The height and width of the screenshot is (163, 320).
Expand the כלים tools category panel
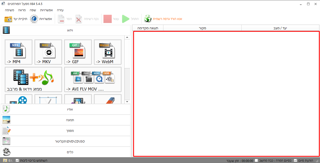point(65,152)
